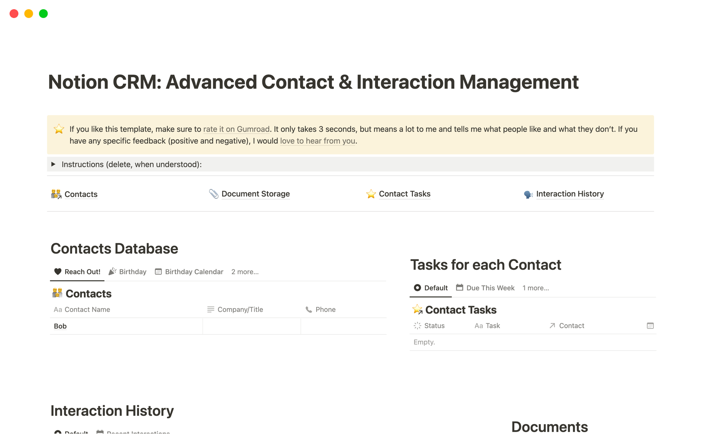Viewport: 706px width, 441px height.
Task: Expand the Instructions toggle triangle
Action: point(53,164)
